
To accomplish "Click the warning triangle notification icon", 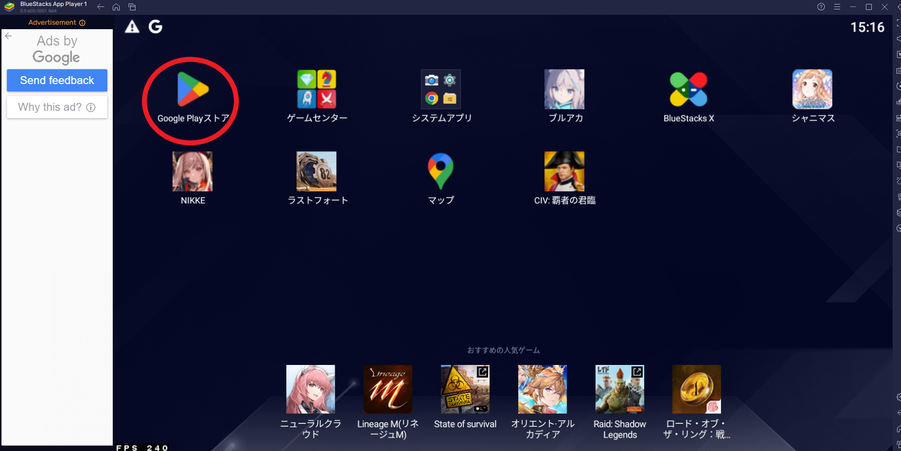I will pos(132,27).
